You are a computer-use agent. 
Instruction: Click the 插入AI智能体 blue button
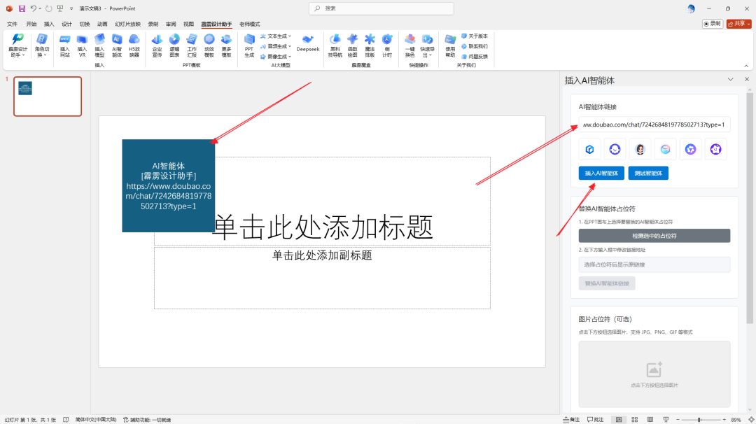click(601, 173)
